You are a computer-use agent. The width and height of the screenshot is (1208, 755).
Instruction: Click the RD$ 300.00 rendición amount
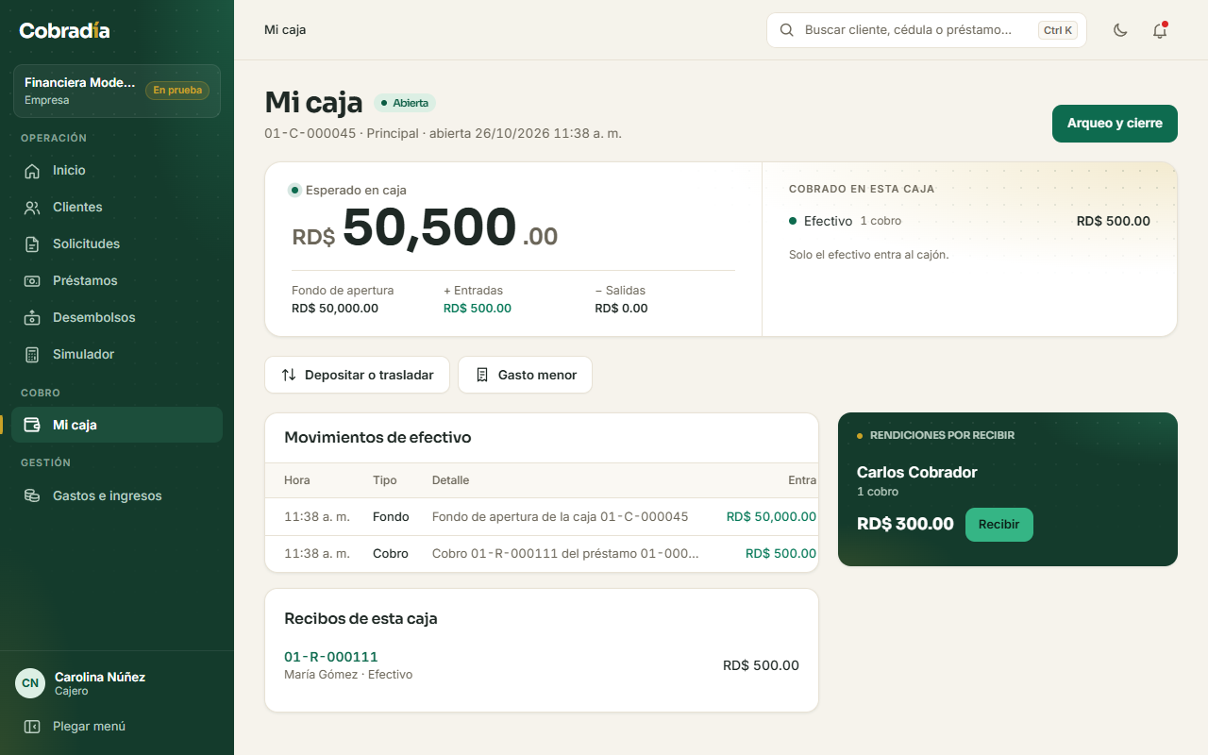tap(905, 524)
